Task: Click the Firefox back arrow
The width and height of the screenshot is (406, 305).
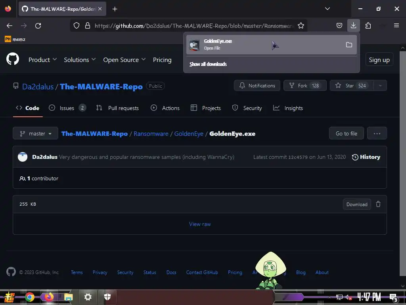Action: pyautogui.click(x=10, y=26)
